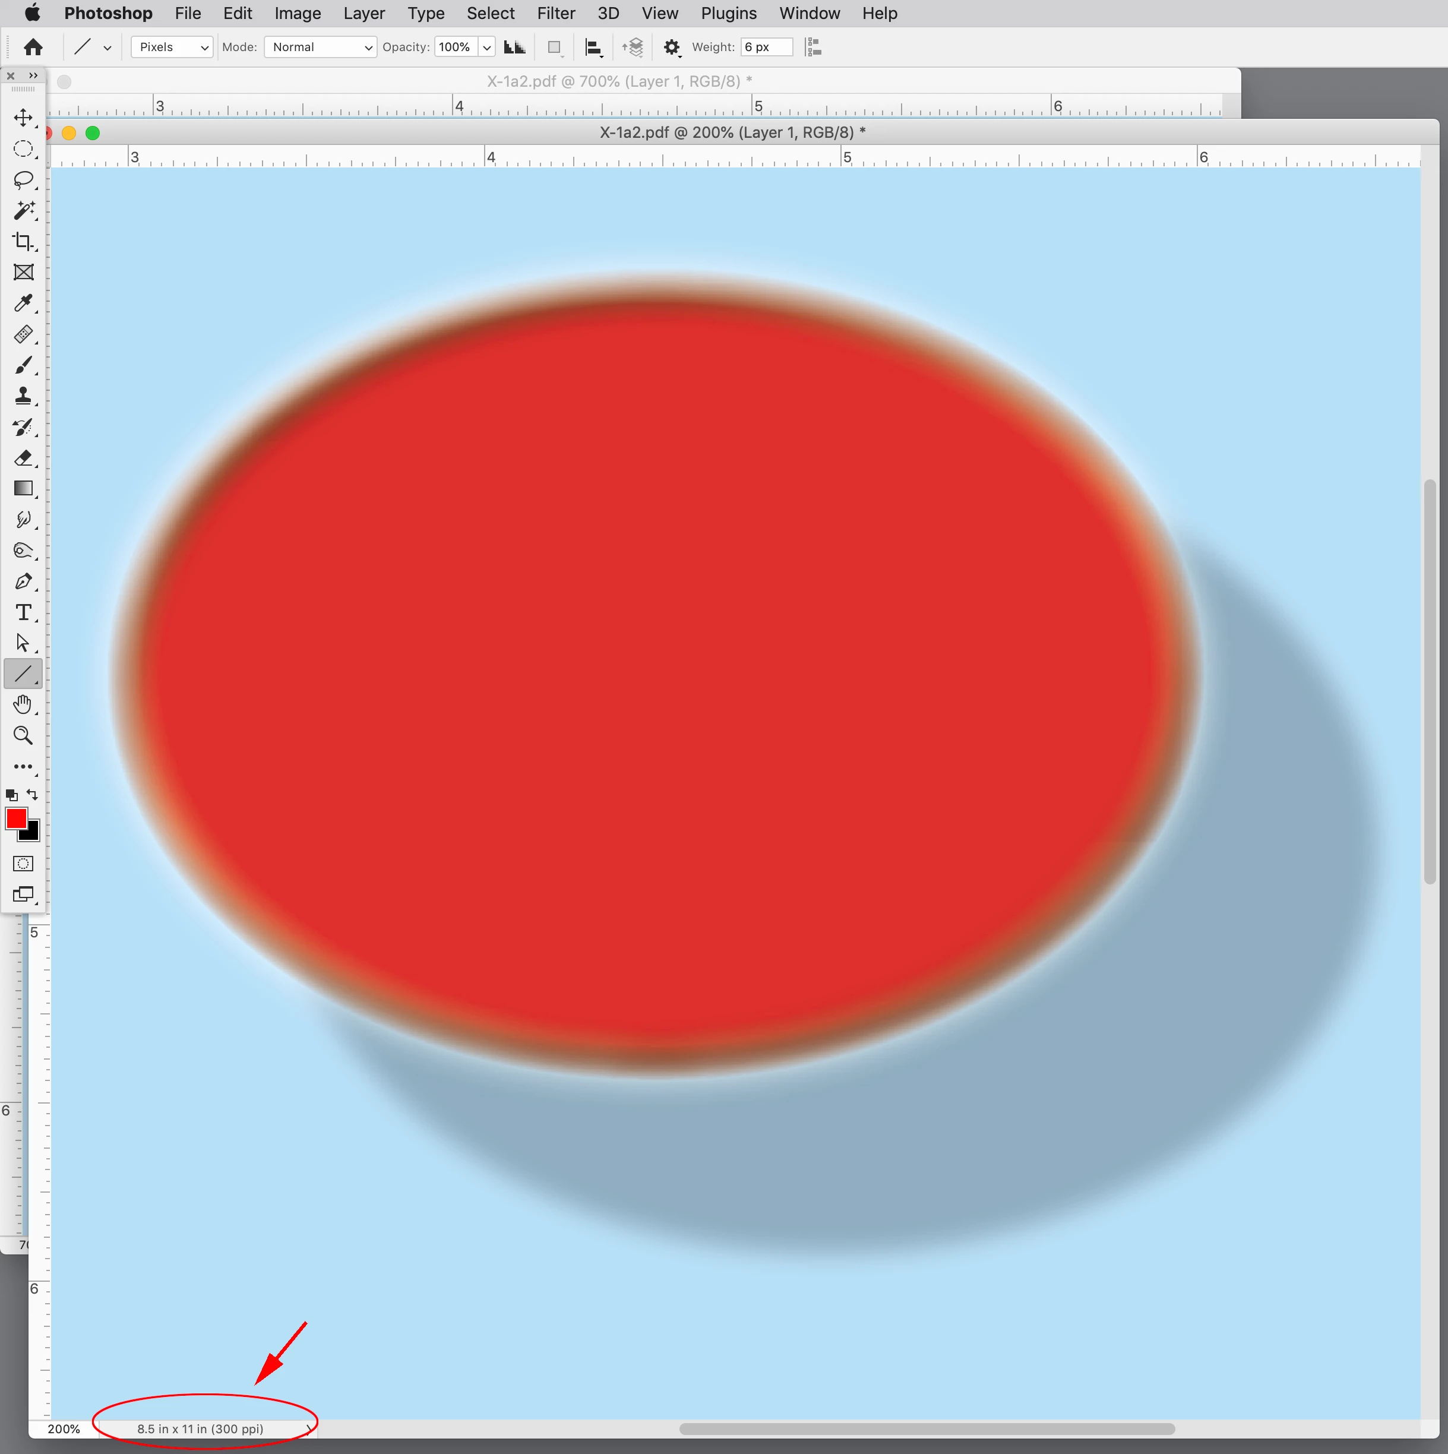Toggle the Anti-alias option icon
Screen dimensions: 1448x1454
point(515,48)
